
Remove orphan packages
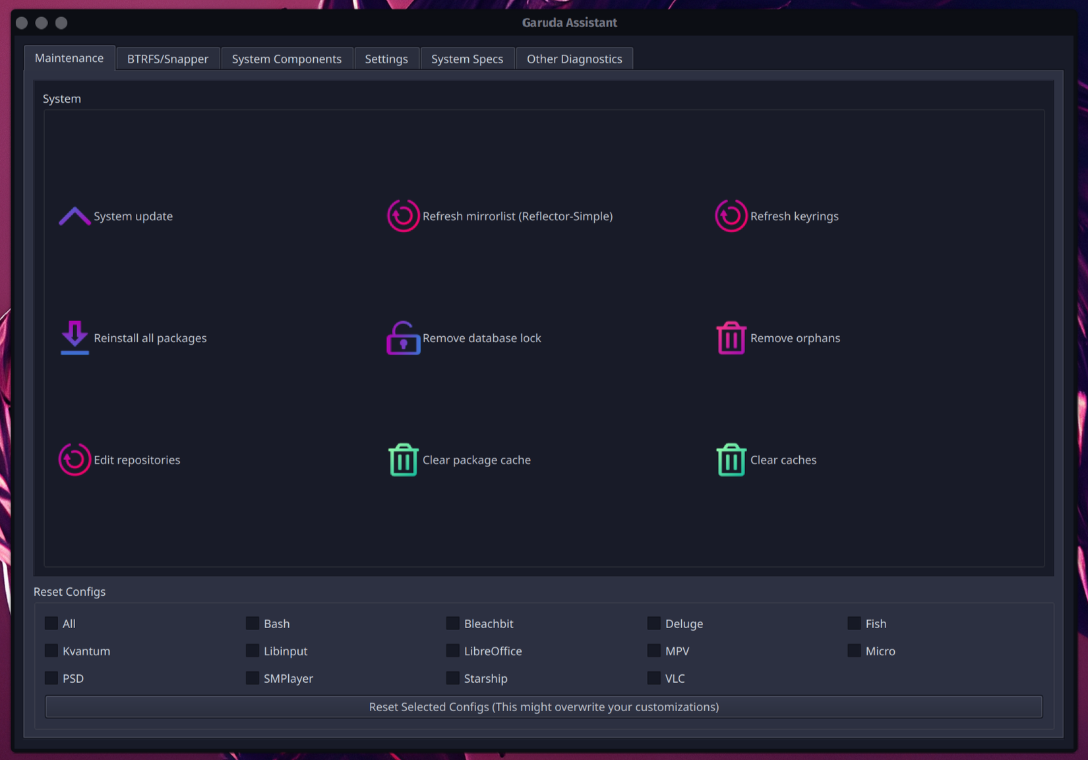[x=779, y=338]
